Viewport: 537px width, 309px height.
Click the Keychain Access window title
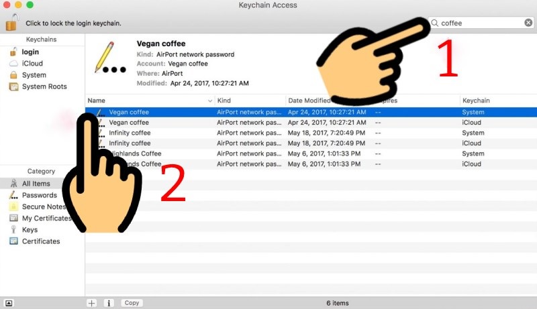268,5
